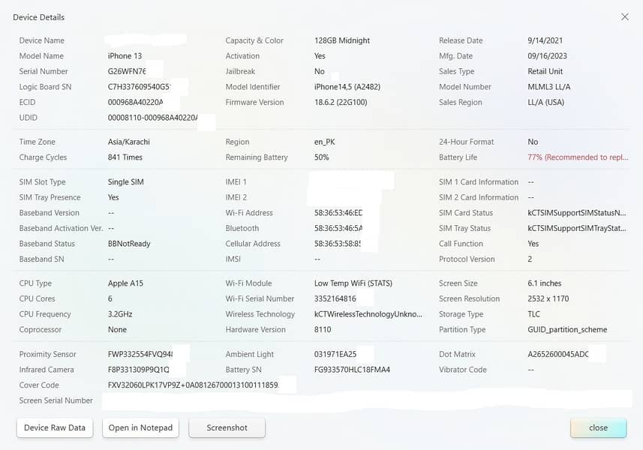
Task: Select the en_PK region value
Action: pos(324,142)
